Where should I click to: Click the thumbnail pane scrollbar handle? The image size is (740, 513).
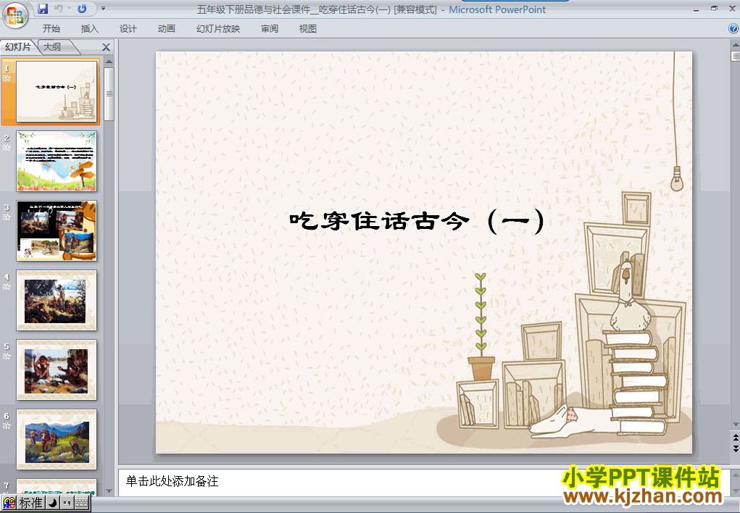109,94
